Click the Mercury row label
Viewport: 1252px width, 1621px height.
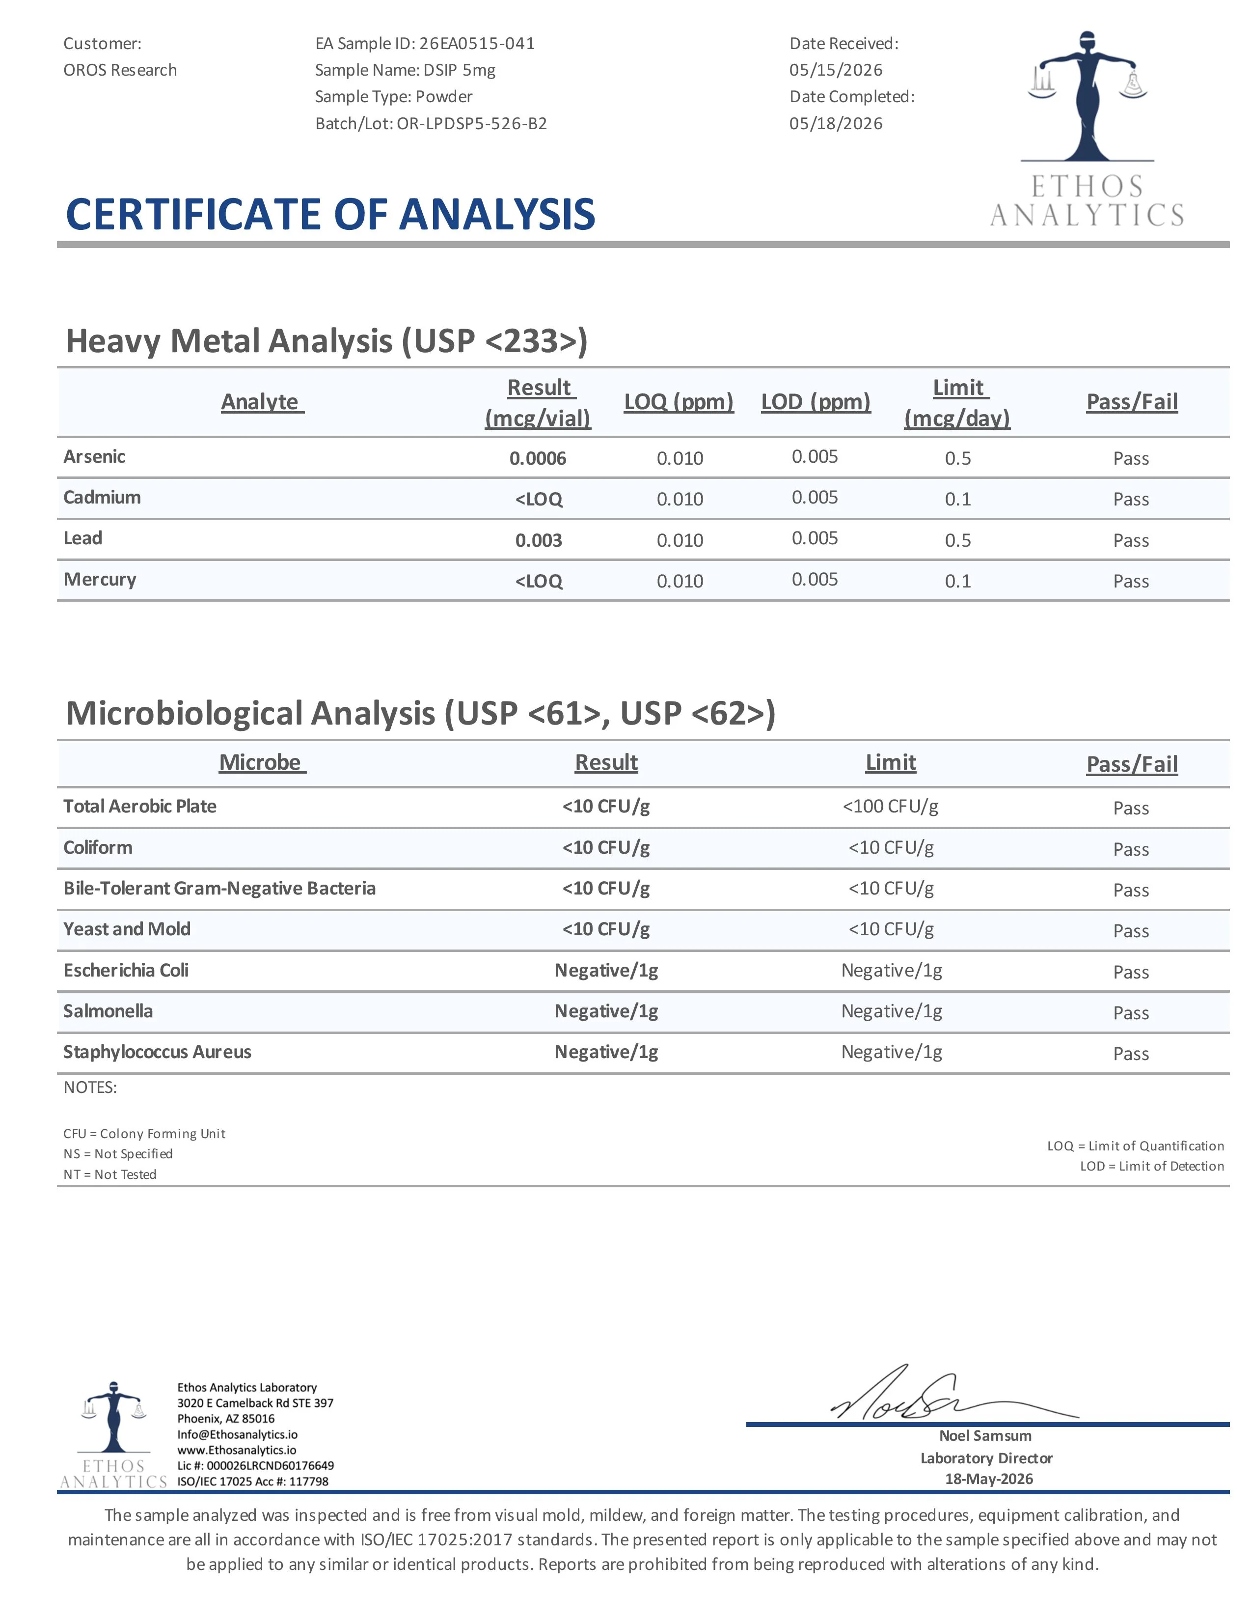100,580
